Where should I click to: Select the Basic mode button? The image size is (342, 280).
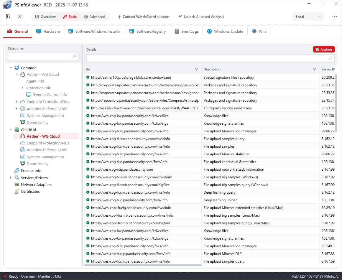[70, 17]
